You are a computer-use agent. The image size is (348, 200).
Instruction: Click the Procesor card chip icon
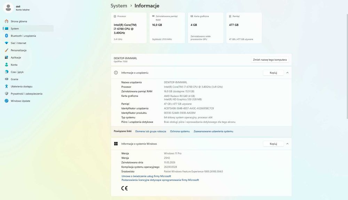click(115, 16)
